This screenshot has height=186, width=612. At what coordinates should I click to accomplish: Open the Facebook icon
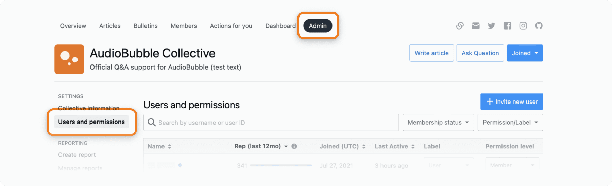[x=507, y=26]
